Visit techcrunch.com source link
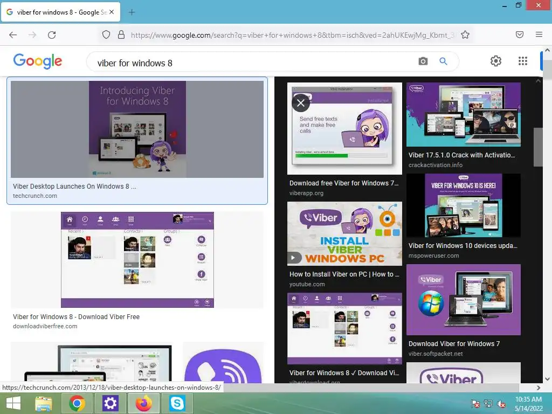Viewport: 552px width, 414px height. click(x=35, y=196)
